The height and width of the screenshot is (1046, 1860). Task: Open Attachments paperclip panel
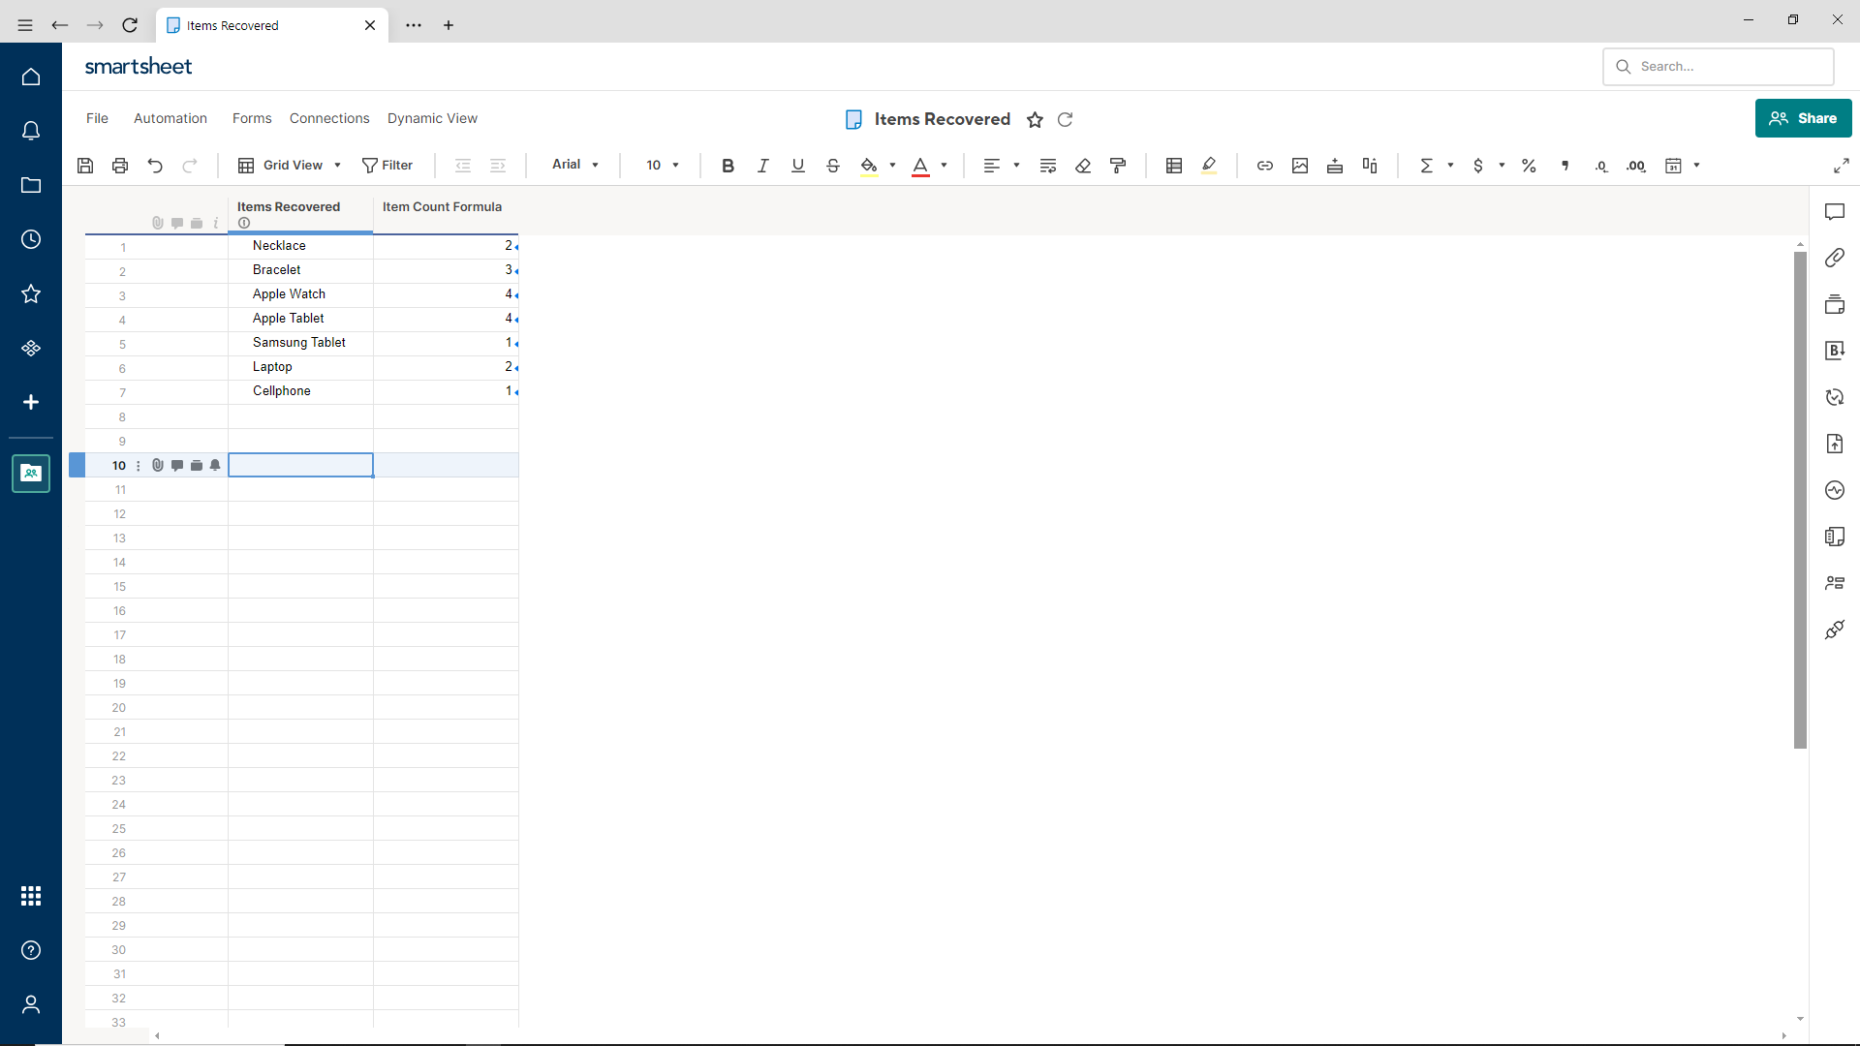pos(1835,259)
